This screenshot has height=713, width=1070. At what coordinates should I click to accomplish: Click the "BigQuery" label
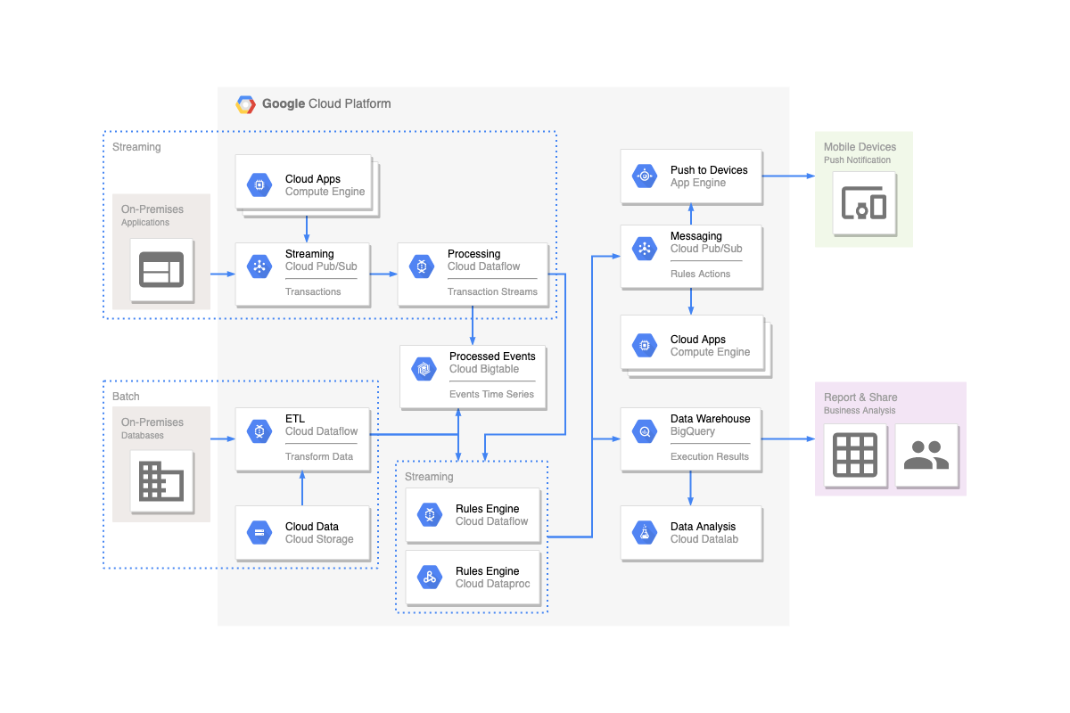(x=693, y=431)
